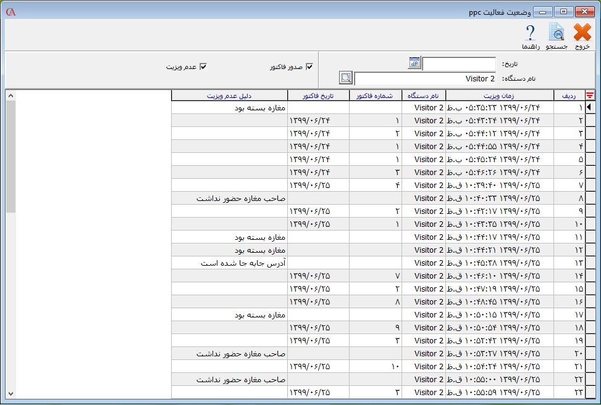The height and width of the screenshot is (405, 601).
Task: Sort by the زمان ویزیت column header
Action: 499,96
